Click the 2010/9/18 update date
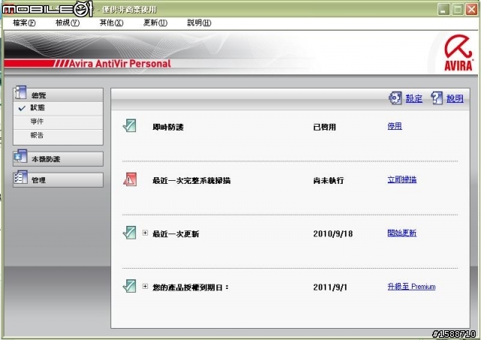 coord(333,233)
